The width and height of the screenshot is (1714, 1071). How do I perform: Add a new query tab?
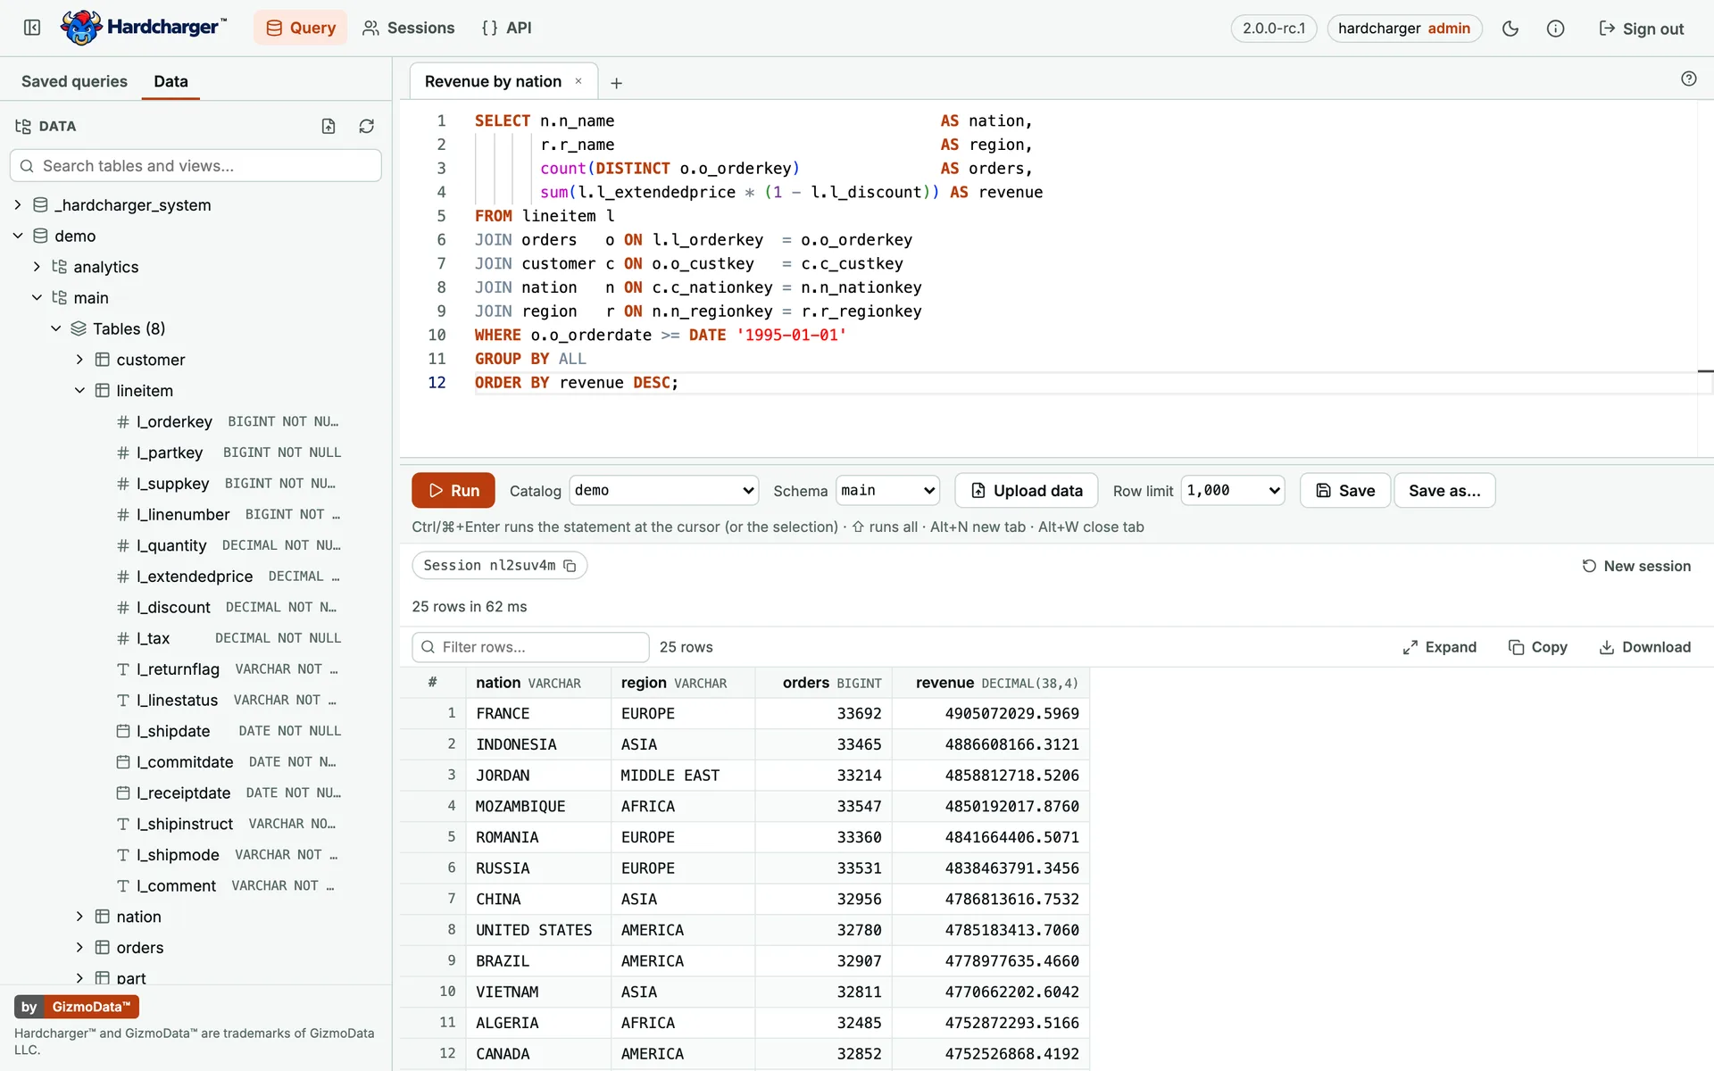[x=616, y=83]
